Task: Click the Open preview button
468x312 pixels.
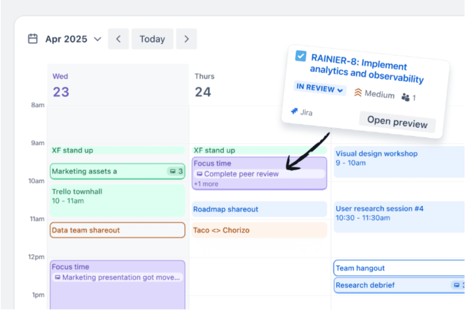Action: pos(397,122)
